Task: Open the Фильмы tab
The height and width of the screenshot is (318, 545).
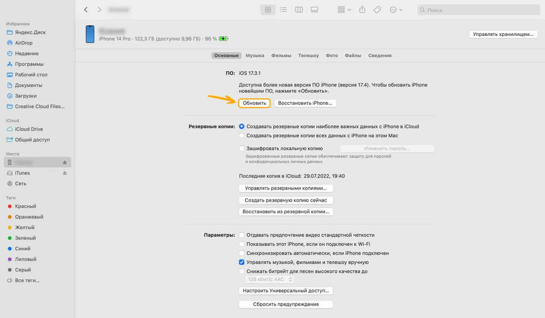Action: click(x=281, y=55)
